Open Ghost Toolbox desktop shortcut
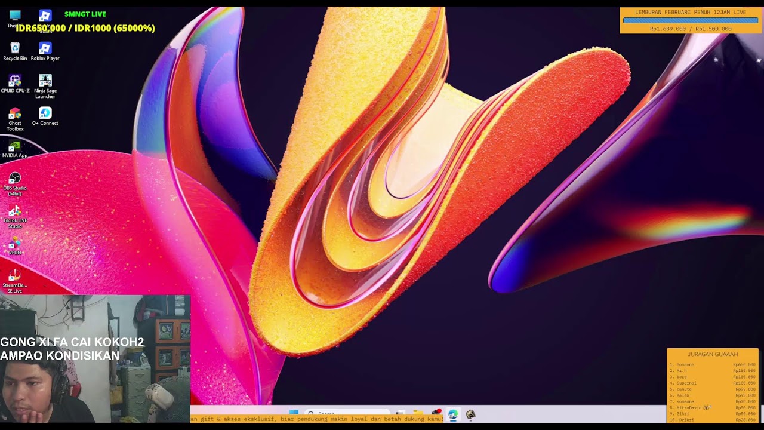This screenshot has width=764, height=430. 15,119
